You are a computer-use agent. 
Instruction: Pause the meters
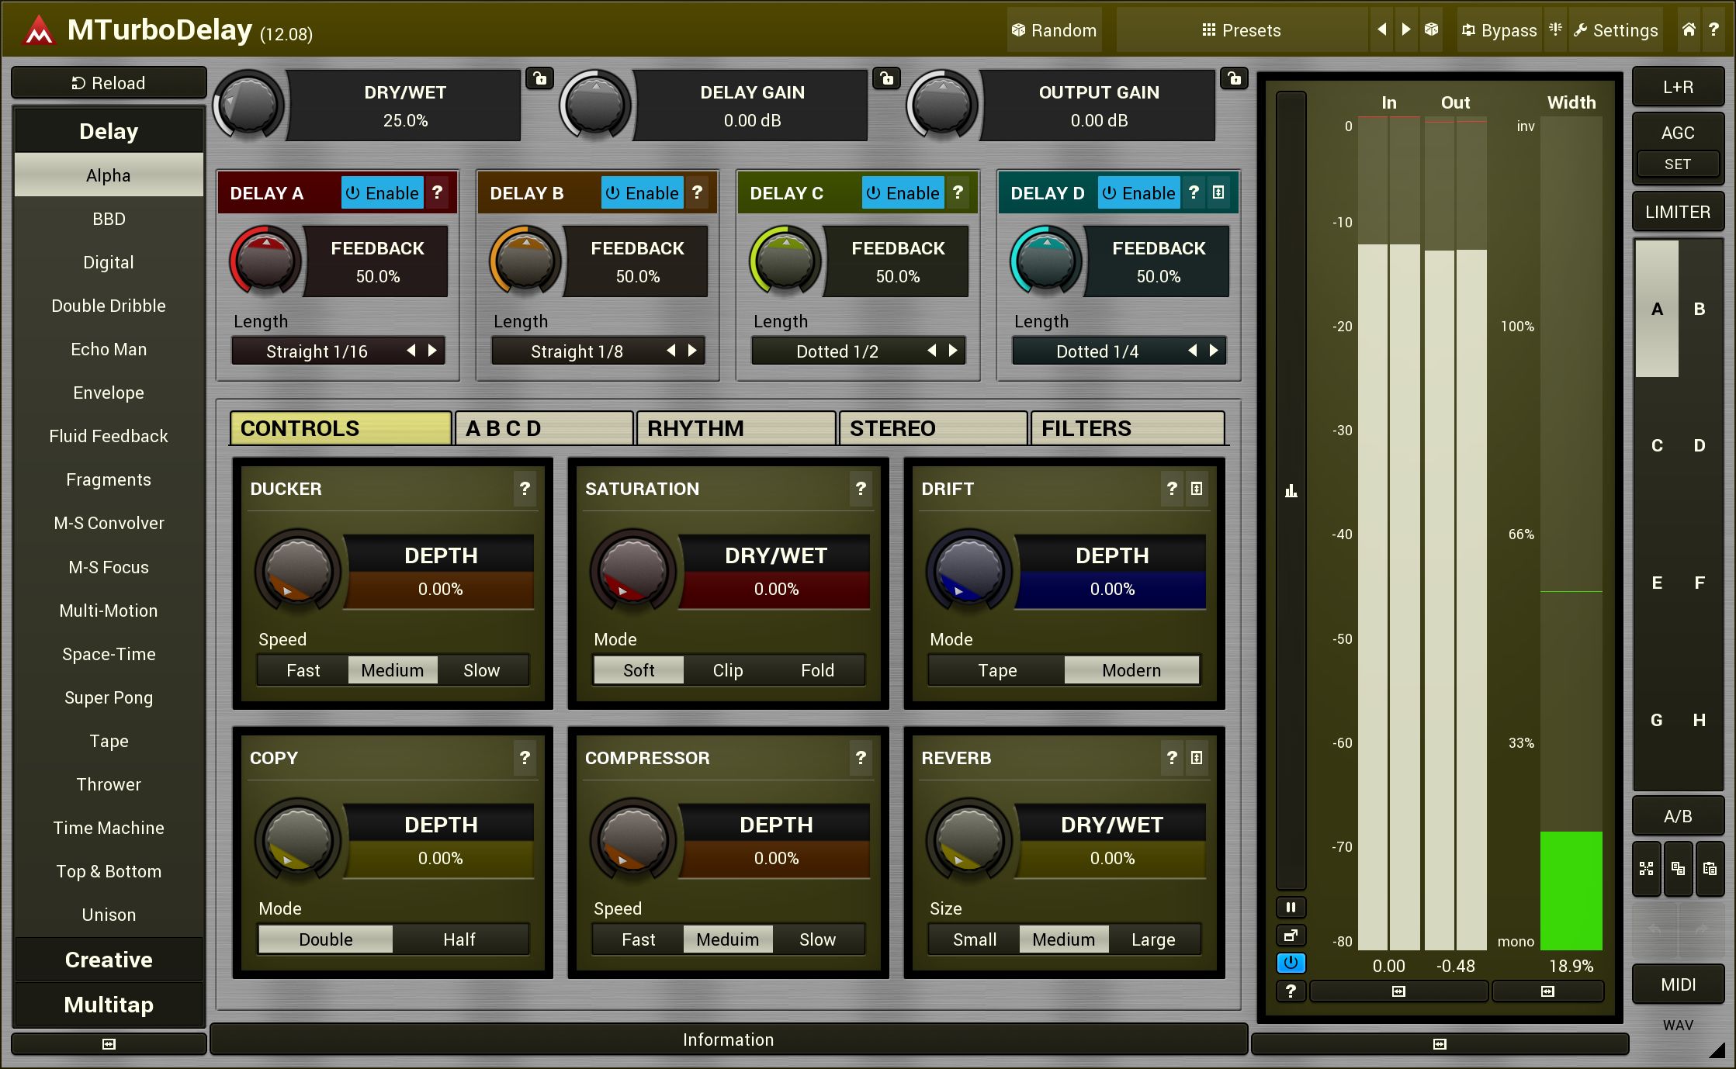click(x=1291, y=907)
